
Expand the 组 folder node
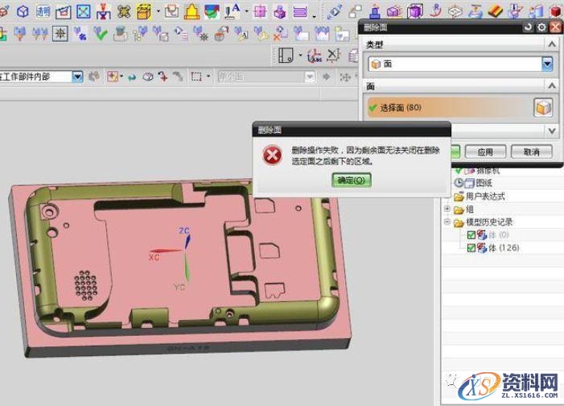[447, 209]
